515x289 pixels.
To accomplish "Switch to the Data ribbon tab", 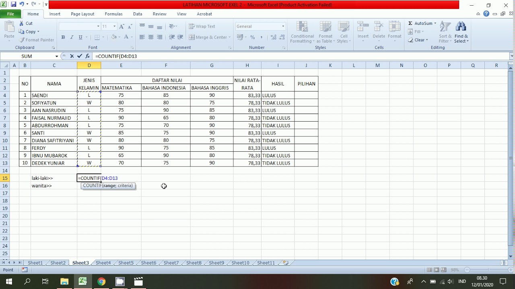I will click(138, 14).
